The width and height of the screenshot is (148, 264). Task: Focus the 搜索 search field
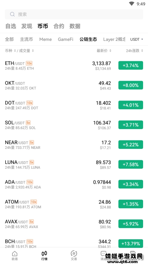click(x=74, y=14)
